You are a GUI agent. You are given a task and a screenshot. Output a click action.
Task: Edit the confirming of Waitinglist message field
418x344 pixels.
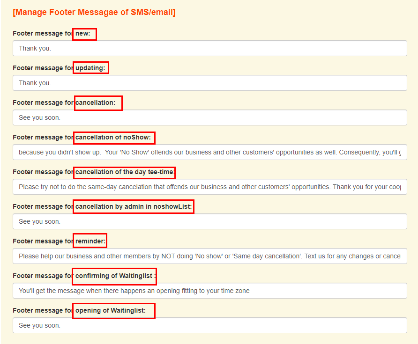[x=209, y=291]
